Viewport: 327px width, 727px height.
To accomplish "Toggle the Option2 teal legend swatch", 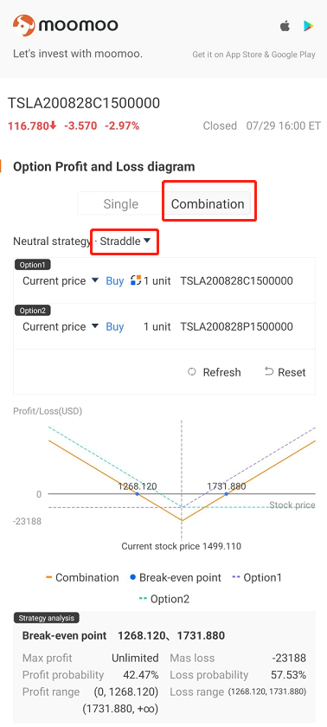I will click(x=143, y=599).
